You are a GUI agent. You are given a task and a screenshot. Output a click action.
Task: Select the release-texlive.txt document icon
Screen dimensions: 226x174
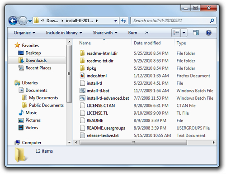[82, 135]
